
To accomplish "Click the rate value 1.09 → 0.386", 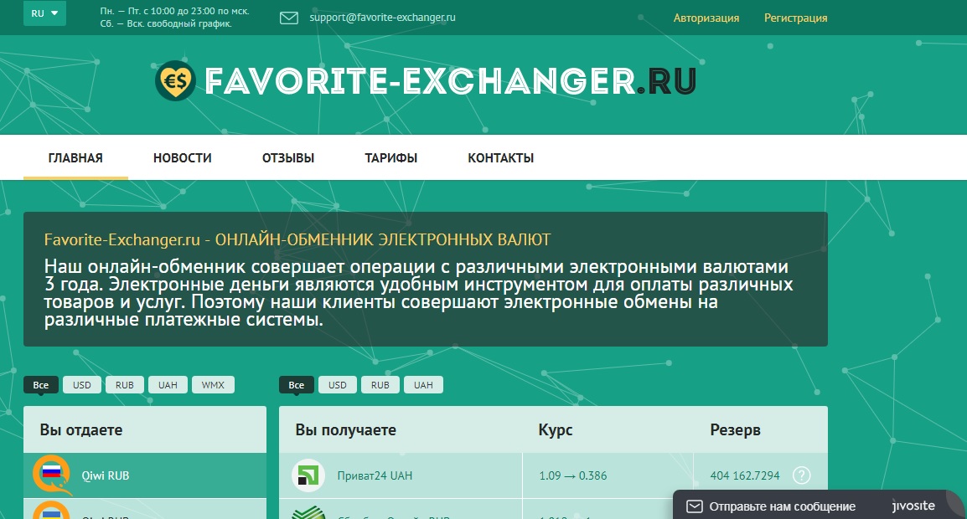I will click(573, 475).
